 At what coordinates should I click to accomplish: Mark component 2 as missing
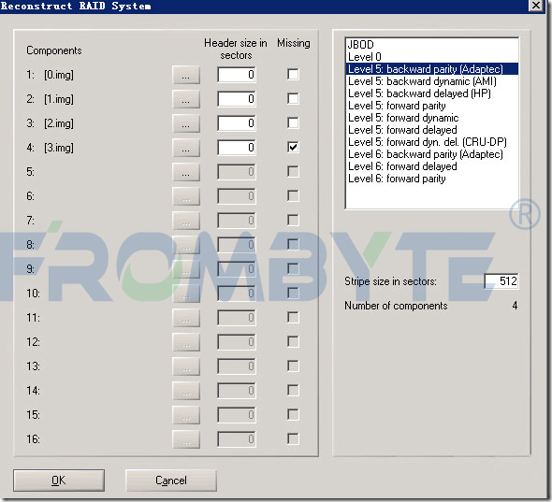pos(293,98)
